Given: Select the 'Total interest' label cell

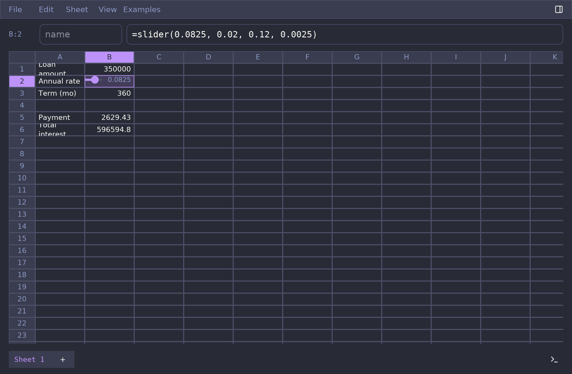Looking at the screenshot, I should tap(60, 130).
